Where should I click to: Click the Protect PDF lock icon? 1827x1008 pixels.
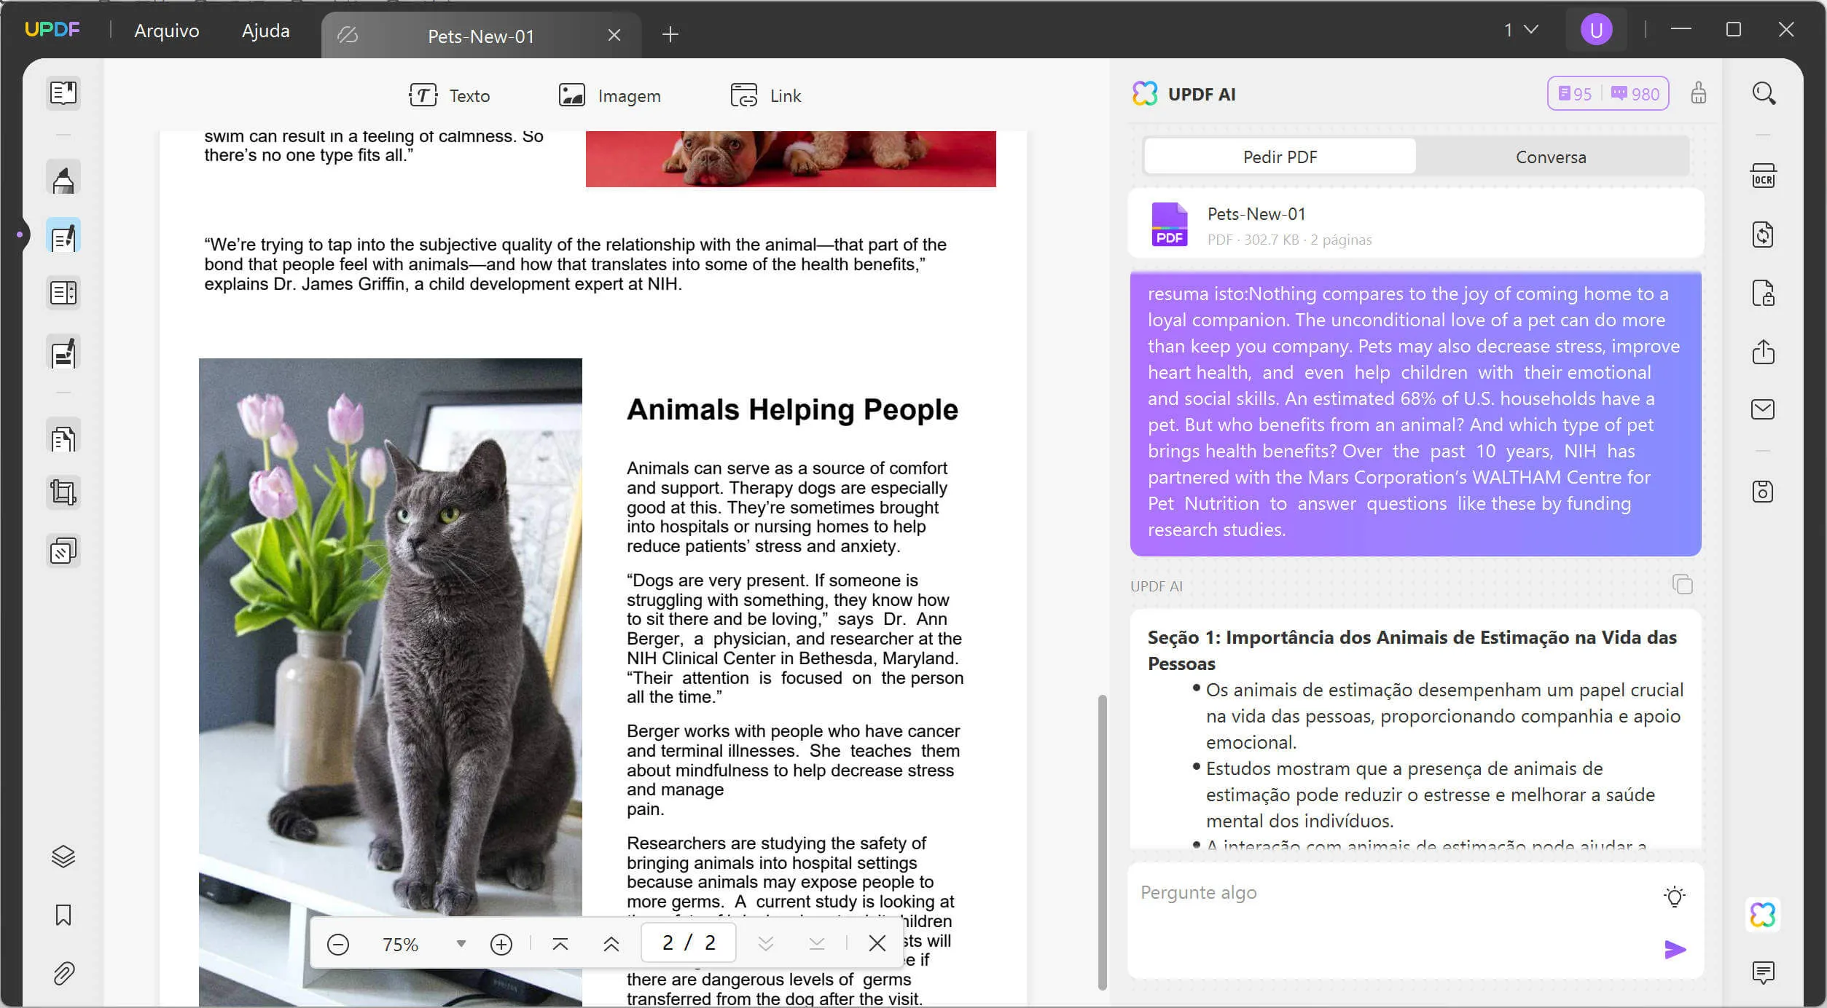pos(1763,294)
